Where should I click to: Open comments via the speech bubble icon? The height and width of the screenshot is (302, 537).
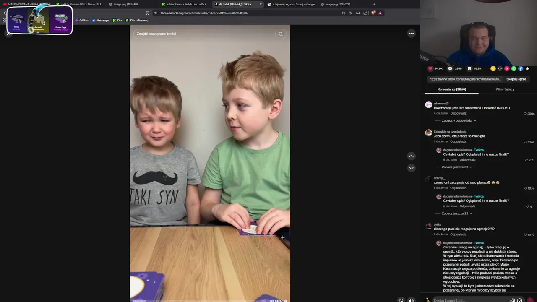(450, 68)
